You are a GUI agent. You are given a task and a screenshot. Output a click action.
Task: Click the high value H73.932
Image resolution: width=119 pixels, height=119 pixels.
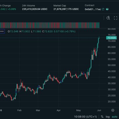pyautogui.click(x=24, y=31)
